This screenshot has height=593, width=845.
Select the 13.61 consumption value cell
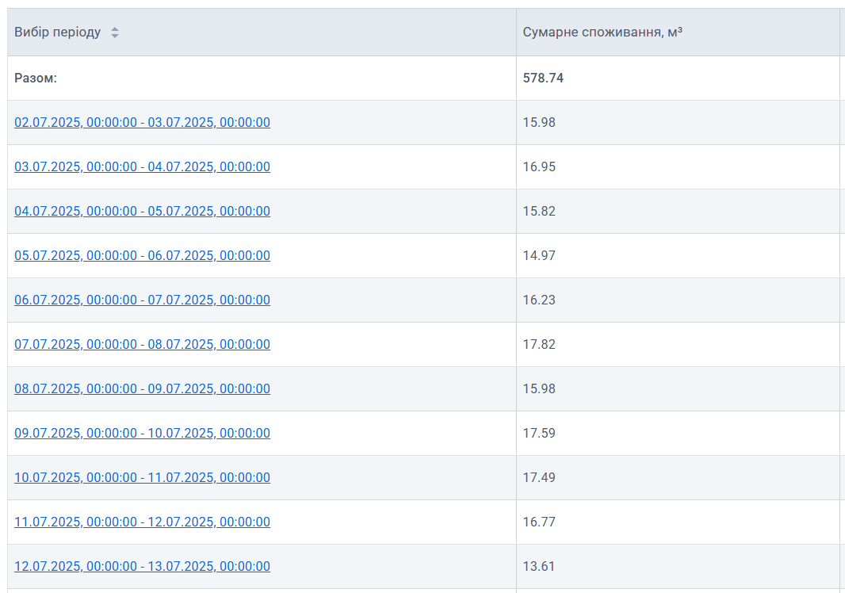tap(539, 566)
